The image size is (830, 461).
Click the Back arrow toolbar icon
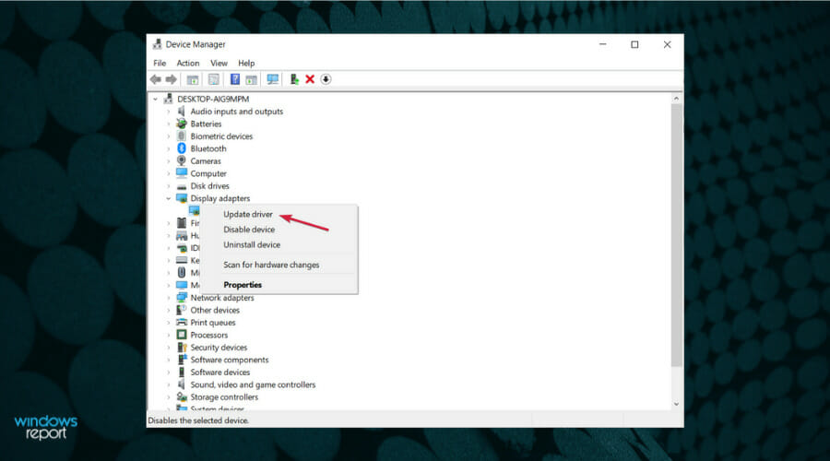(155, 79)
